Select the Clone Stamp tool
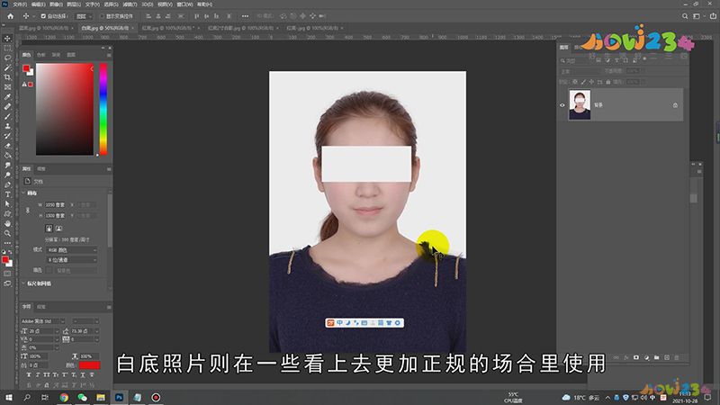 (x=7, y=126)
